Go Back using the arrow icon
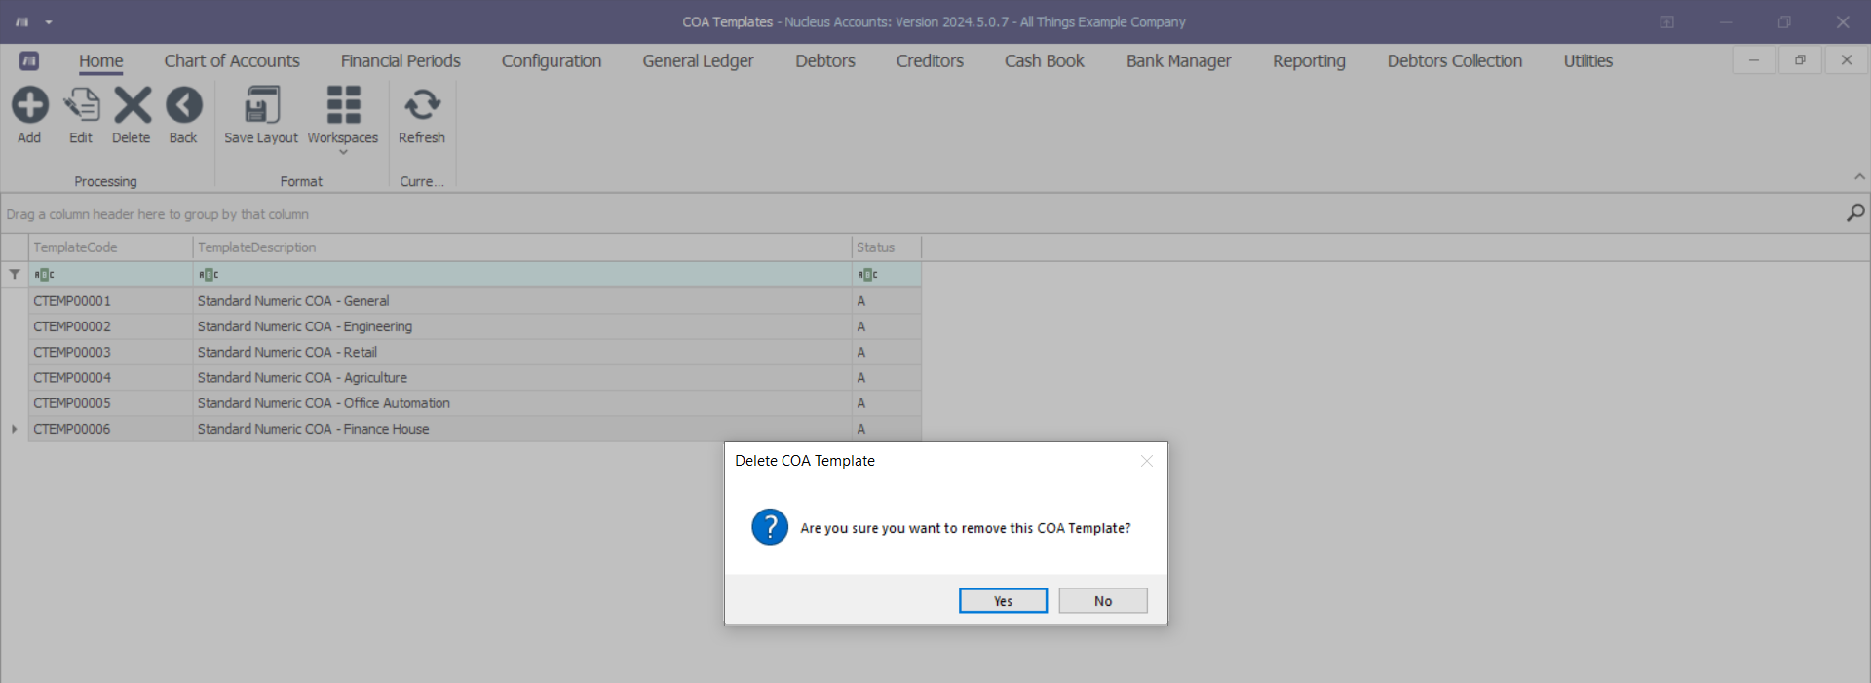Image resolution: width=1871 pixels, height=683 pixels. tap(183, 105)
